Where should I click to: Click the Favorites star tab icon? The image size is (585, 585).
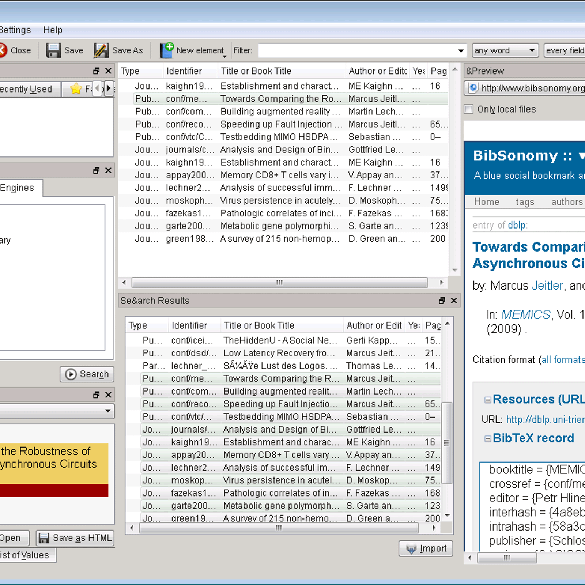pyautogui.click(x=76, y=88)
